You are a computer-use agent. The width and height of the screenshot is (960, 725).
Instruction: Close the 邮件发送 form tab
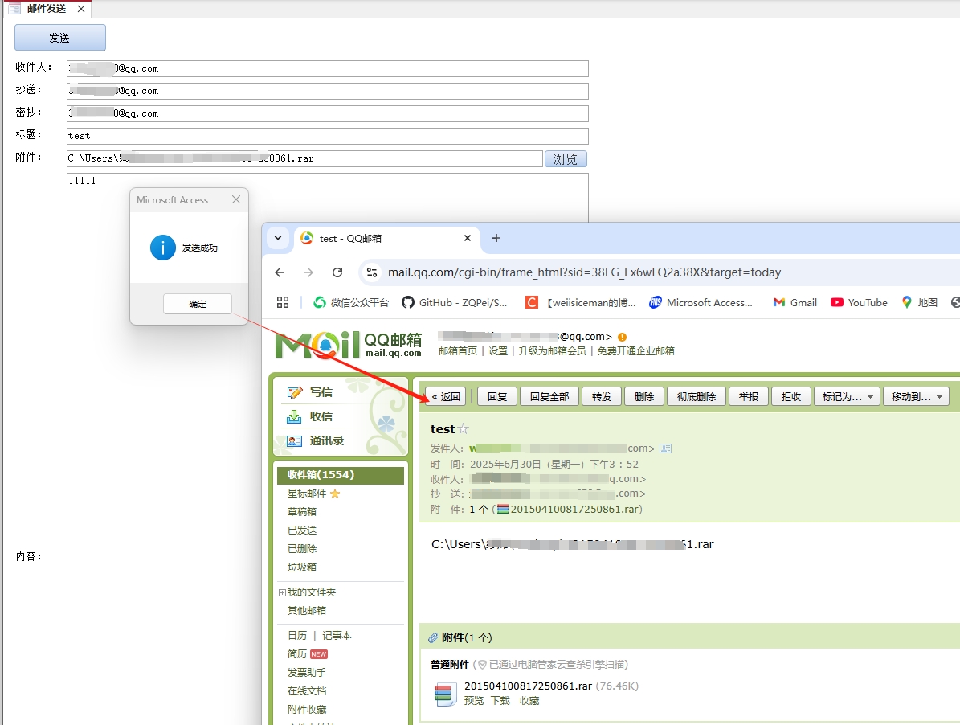coord(81,9)
